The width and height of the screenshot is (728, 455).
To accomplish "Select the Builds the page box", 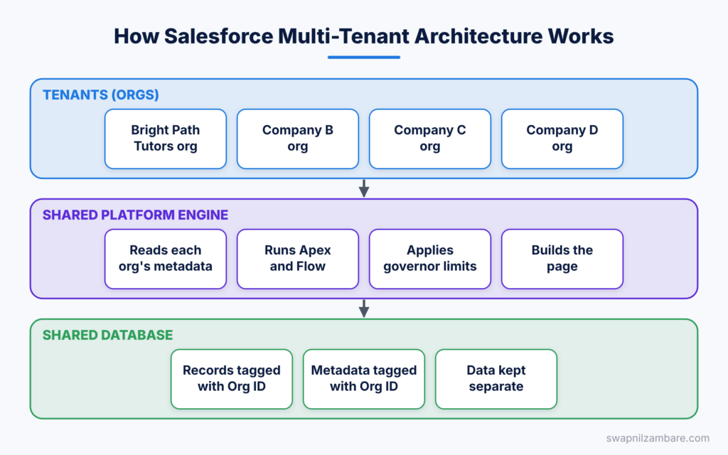I will point(562,259).
